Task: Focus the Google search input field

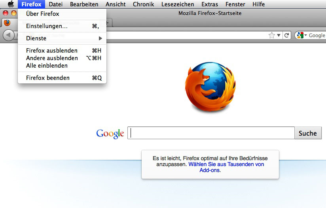Action: click(211, 133)
